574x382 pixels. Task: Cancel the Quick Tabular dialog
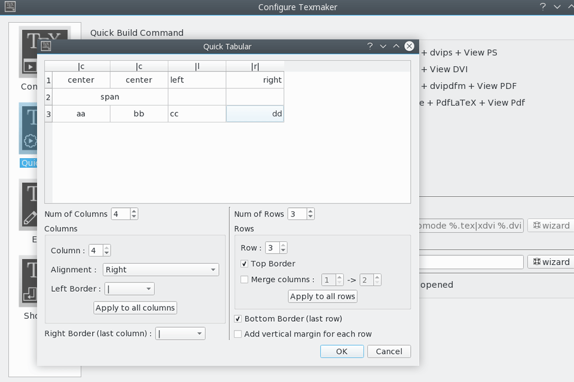pyautogui.click(x=389, y=352)
